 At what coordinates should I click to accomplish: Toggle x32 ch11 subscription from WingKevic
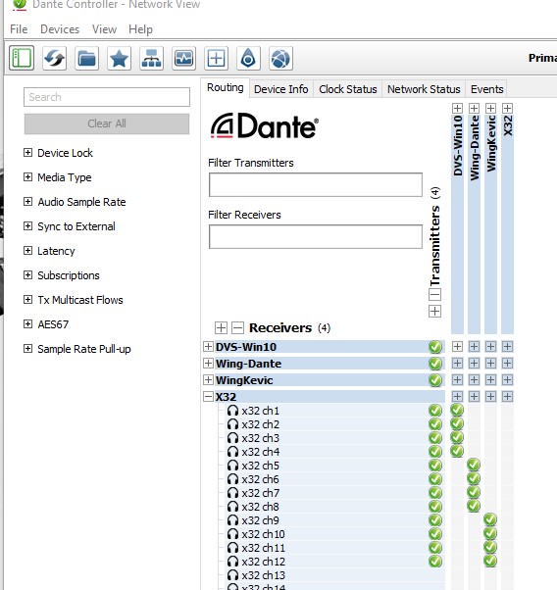(490, 547)
